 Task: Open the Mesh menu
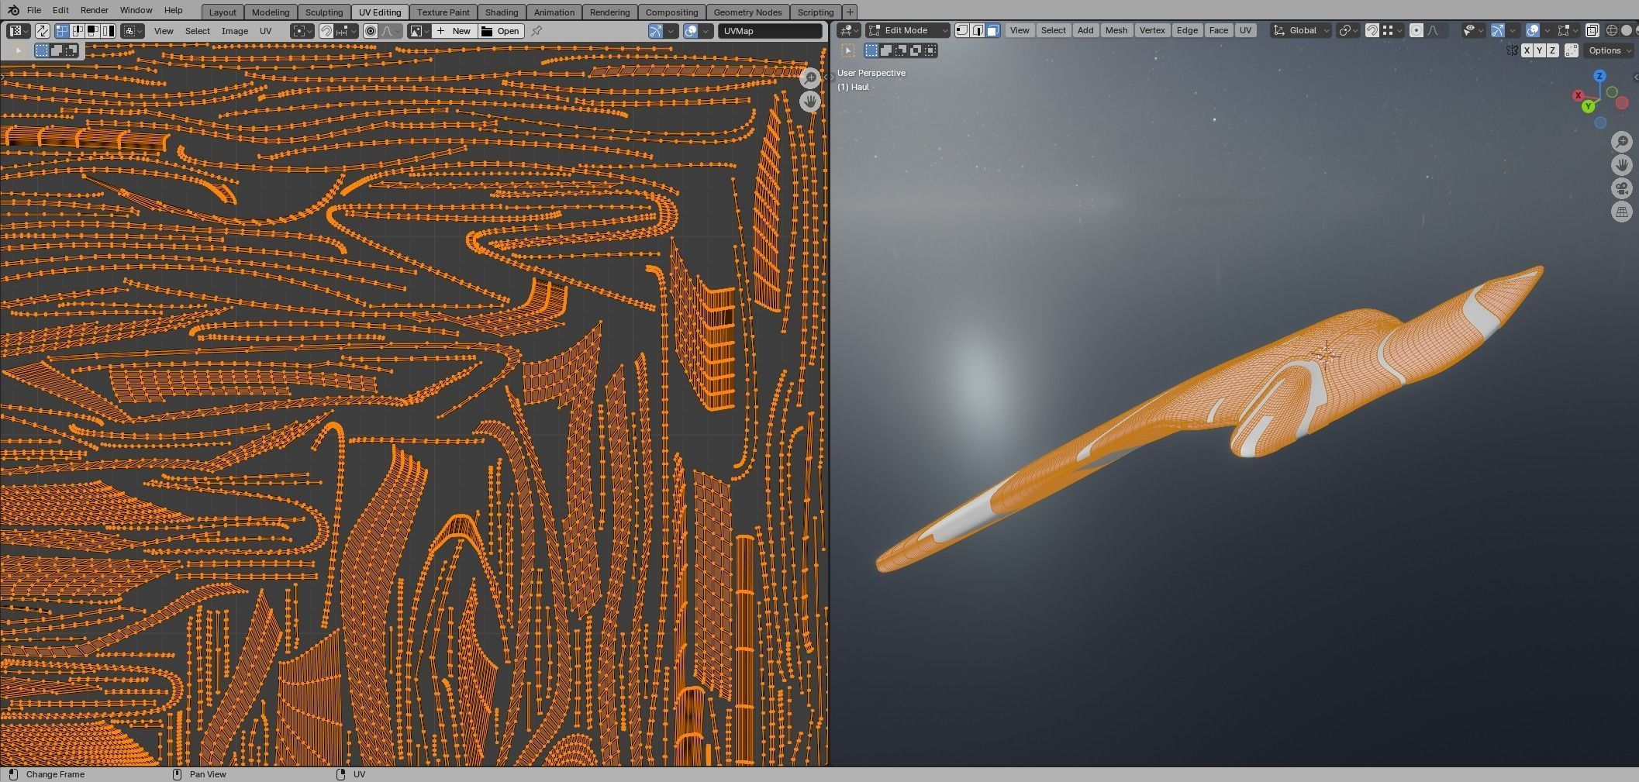(1116, 30)
